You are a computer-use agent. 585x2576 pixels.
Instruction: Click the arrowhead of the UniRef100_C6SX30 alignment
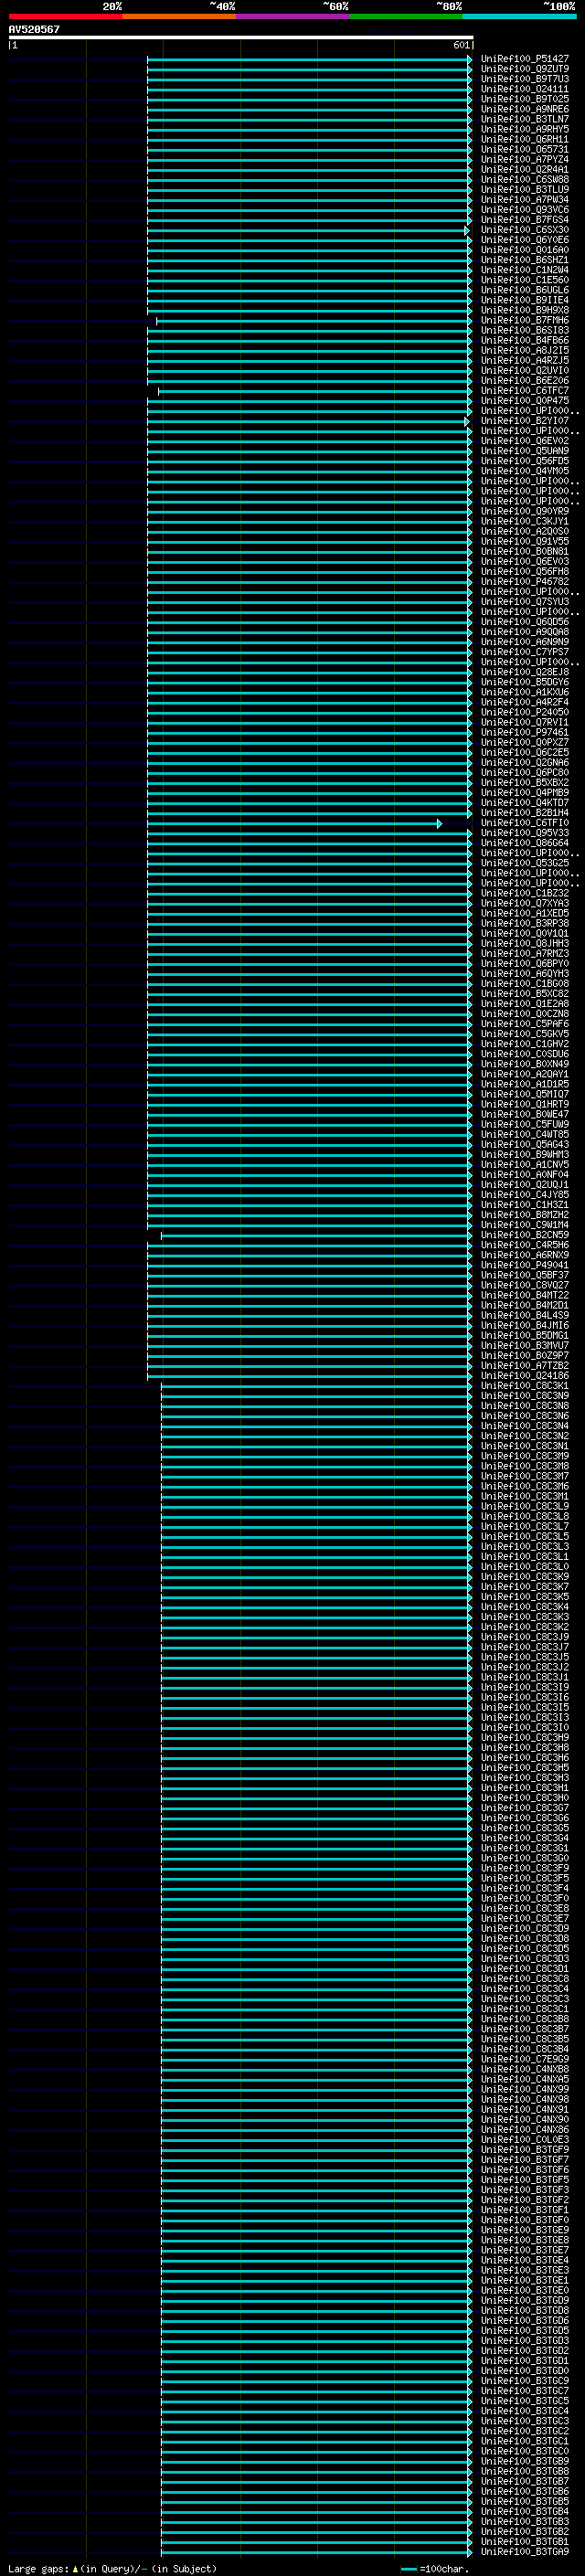[467, 230]
